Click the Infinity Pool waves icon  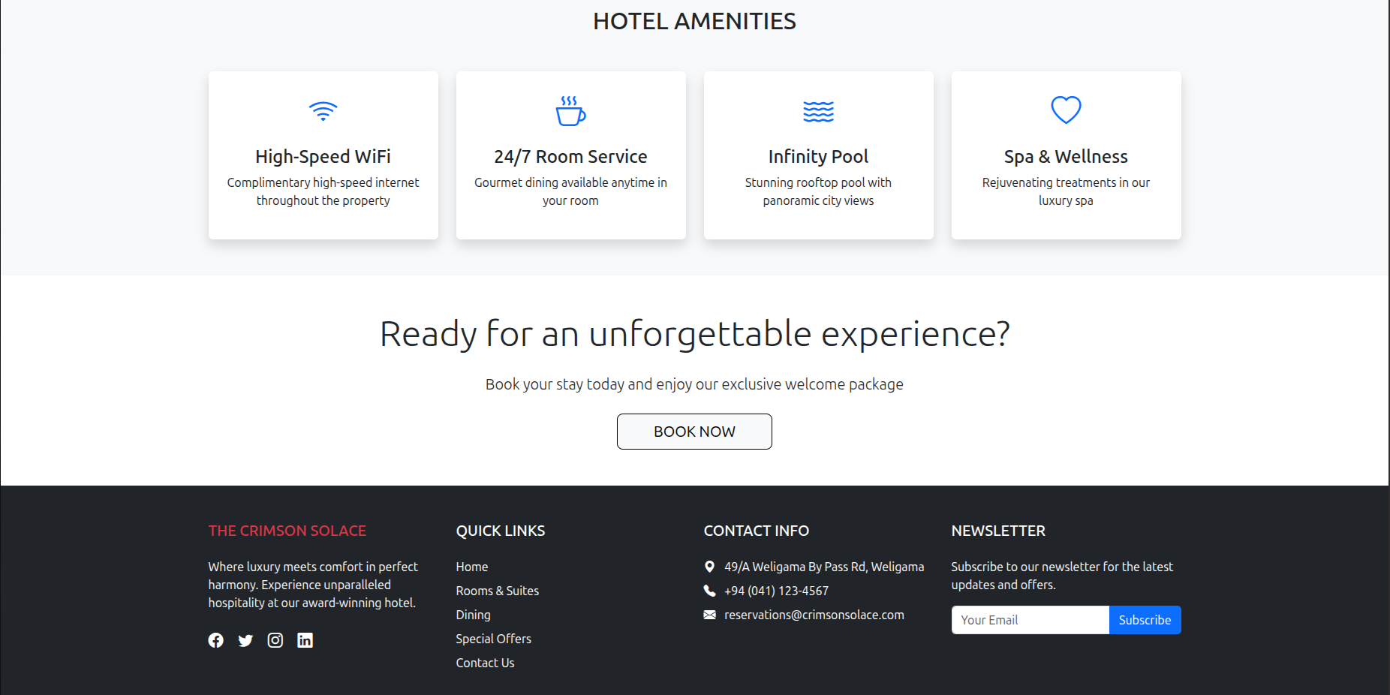click(x=818, y=111)
